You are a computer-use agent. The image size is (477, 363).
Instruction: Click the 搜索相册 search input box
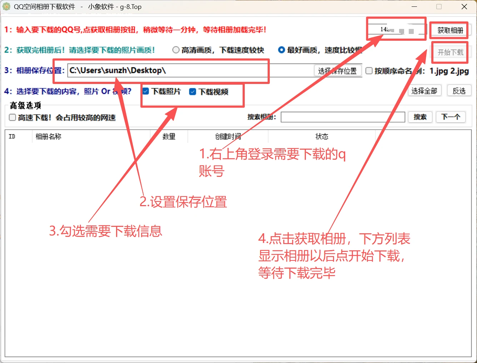[x=343, y=117]
